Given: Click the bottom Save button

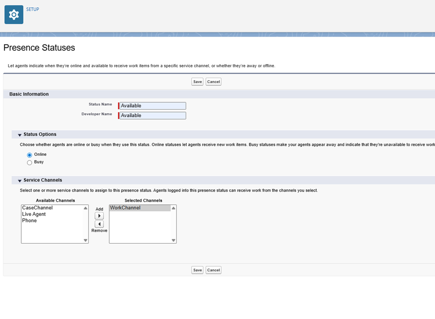Looking at the screenshot, I should [x=198, y=270].
